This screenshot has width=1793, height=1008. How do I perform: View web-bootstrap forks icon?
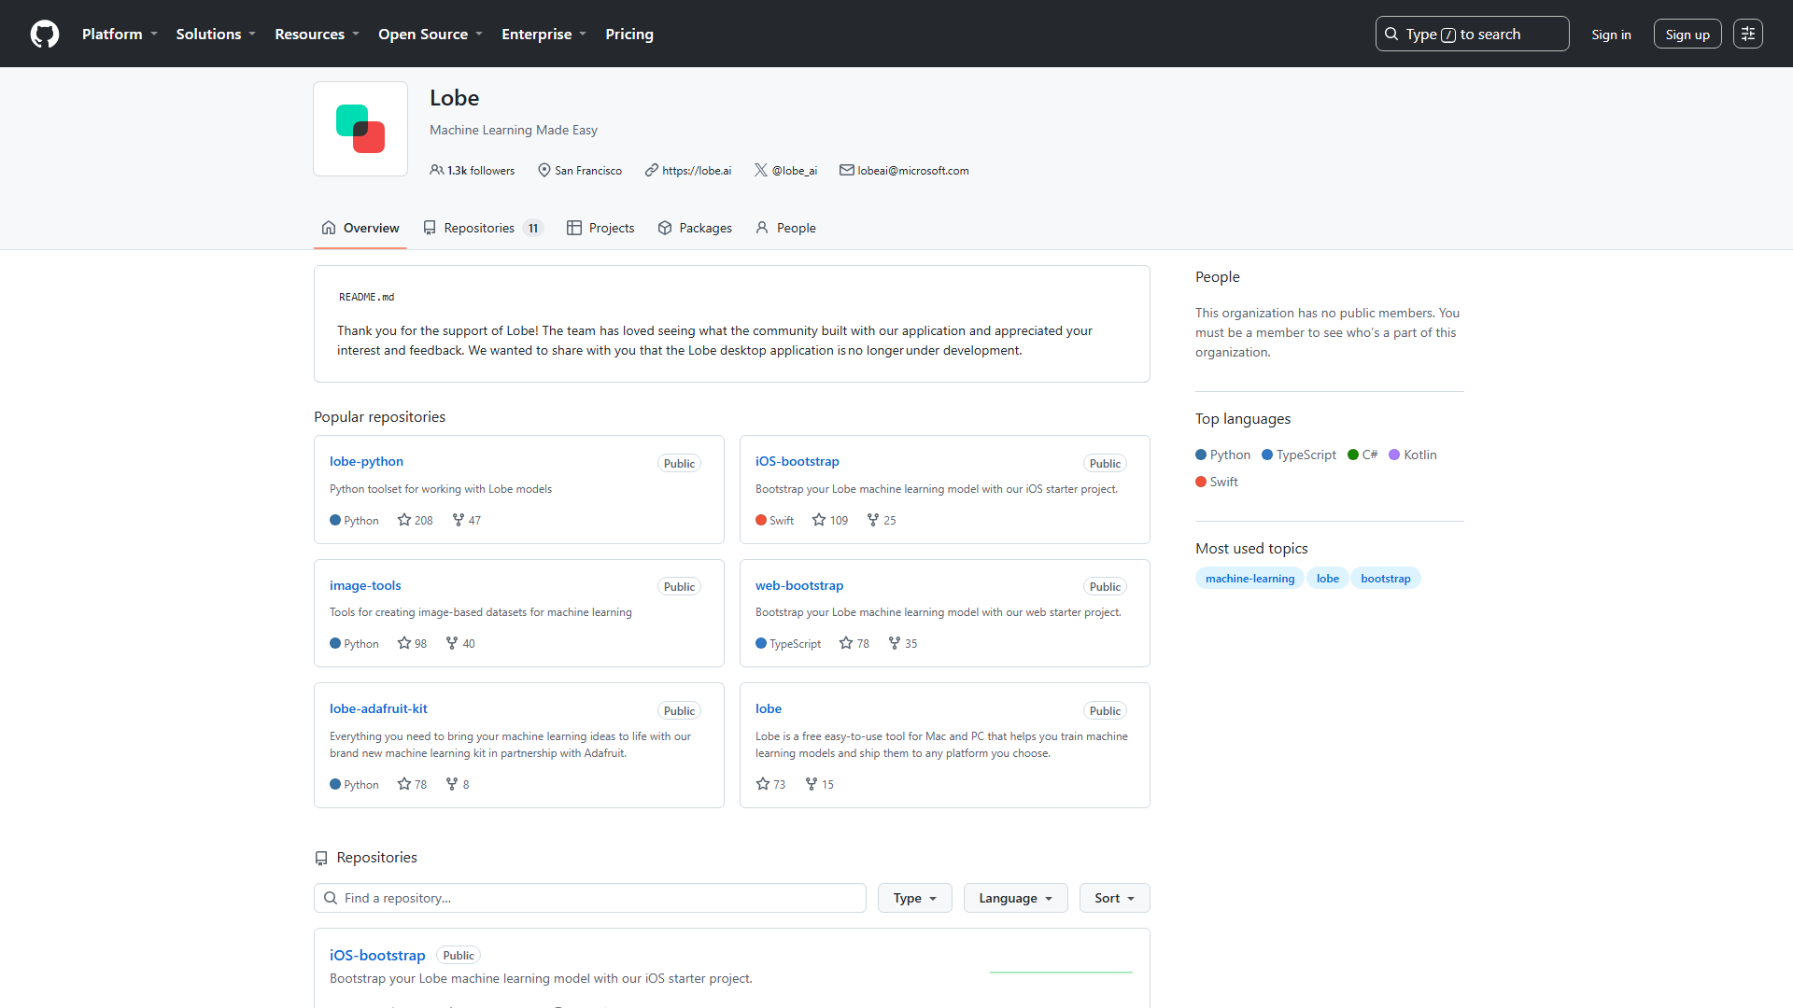tap(895, 643)
